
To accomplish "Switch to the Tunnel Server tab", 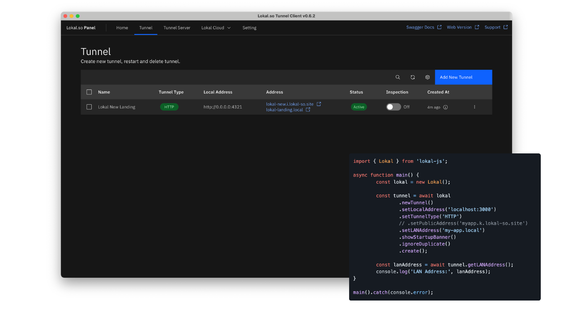I will [177, 28].
